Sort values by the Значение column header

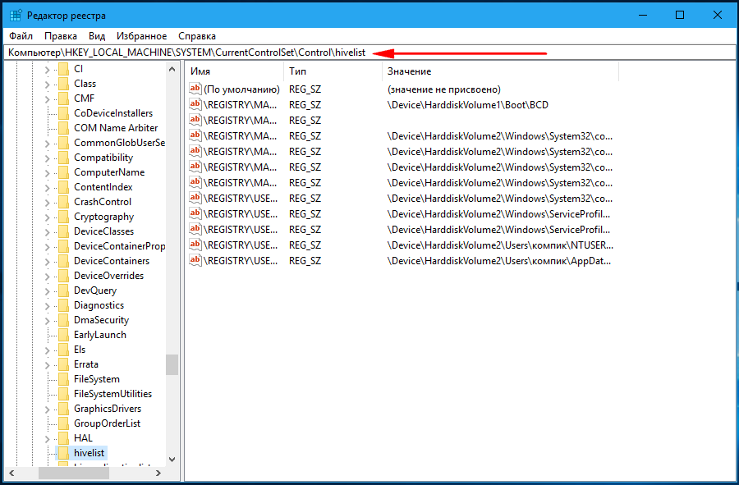(500, 71)
